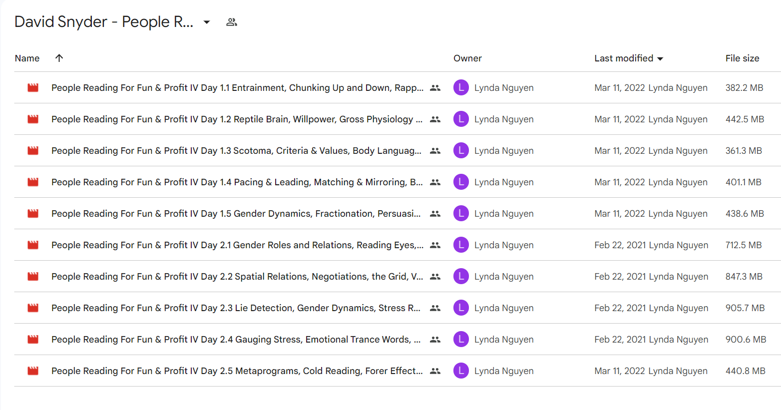This screenshot has width=781, height=410.
Task: Click the shared icon on Day 2.4 row
Action: point(435,340)
